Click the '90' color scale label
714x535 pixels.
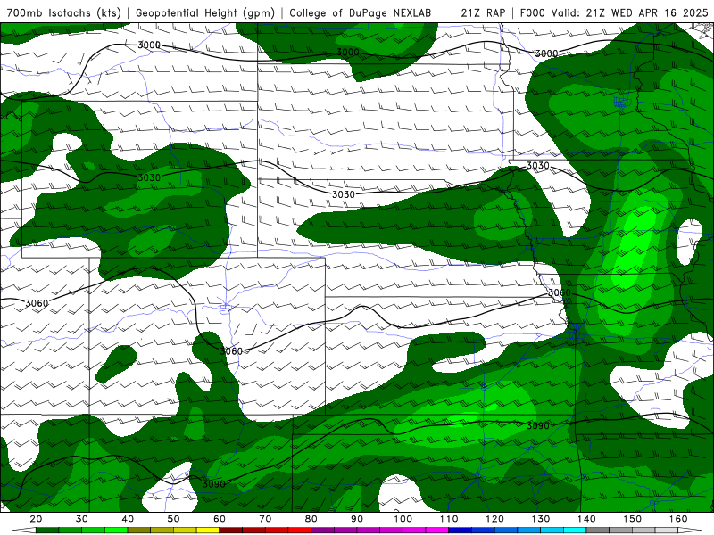coord(357,519)
